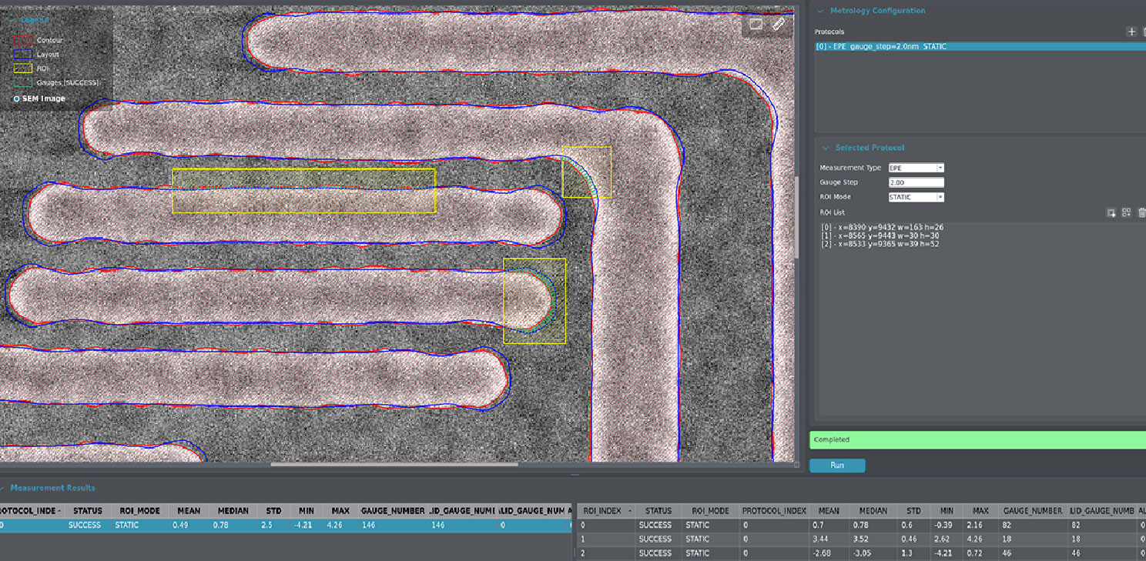This screenshot has width=1146, height=561.
Task: Toggle the ROI legend swatch
Action: coord(23,68)
